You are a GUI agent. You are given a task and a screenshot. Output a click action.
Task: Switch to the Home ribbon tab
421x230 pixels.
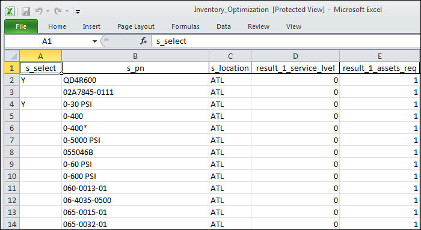coord(57,26)
